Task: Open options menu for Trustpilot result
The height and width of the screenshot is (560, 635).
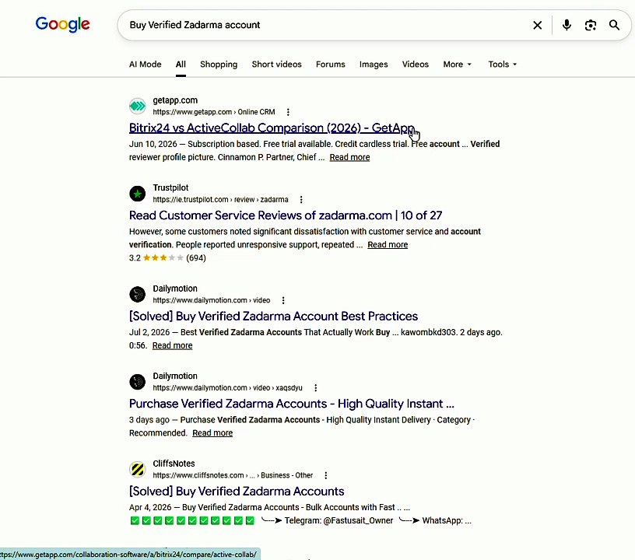Action: (301, 199)
